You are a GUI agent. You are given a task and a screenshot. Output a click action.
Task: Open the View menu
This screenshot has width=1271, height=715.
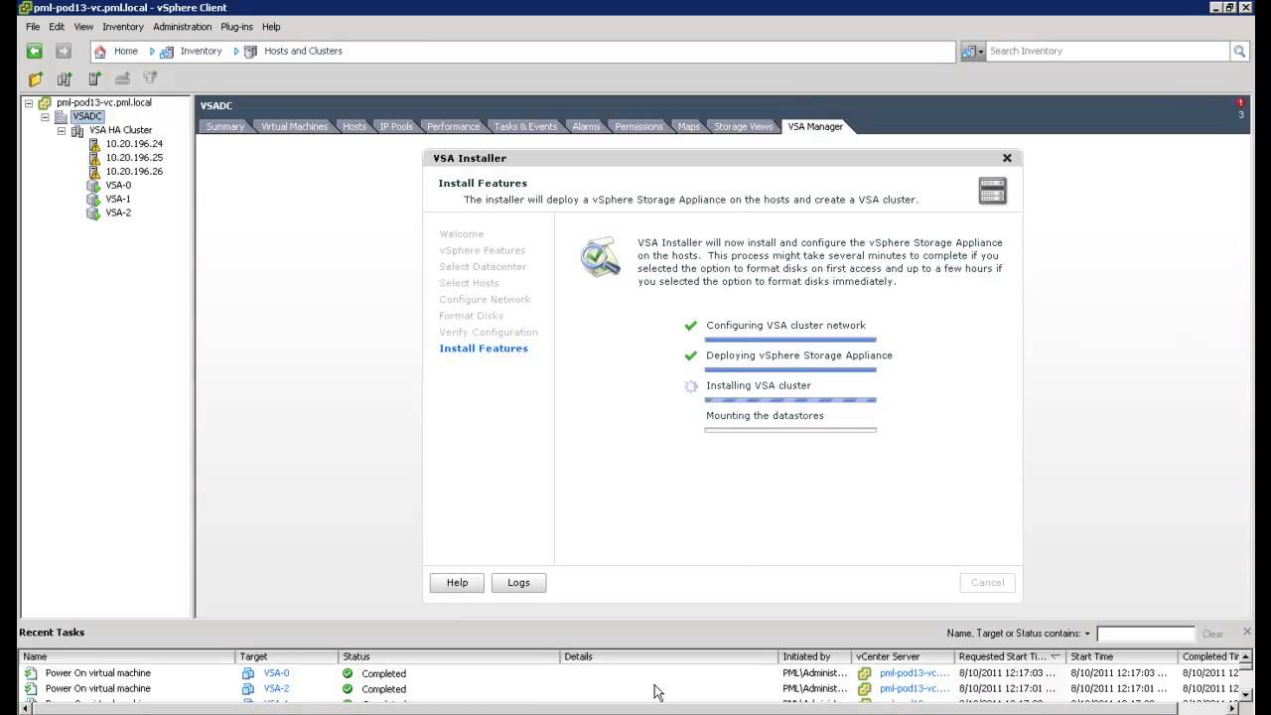[83, 27]
